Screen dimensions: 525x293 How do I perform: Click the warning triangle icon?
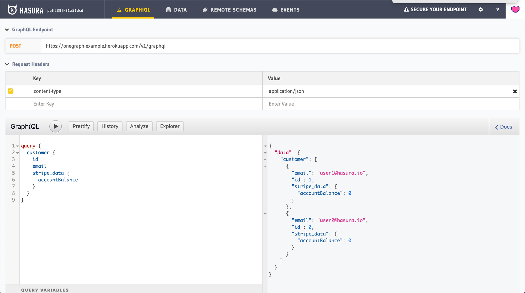[406, 9]
